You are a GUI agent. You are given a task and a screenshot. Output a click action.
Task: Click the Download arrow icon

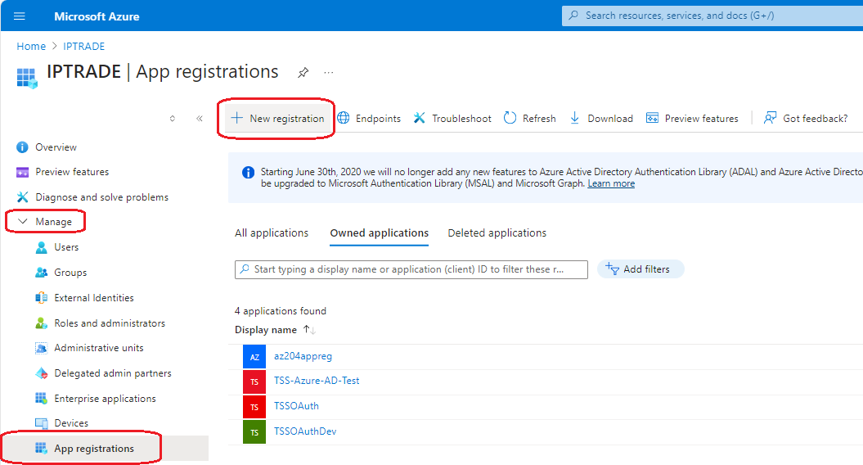[x=574, y=118]
